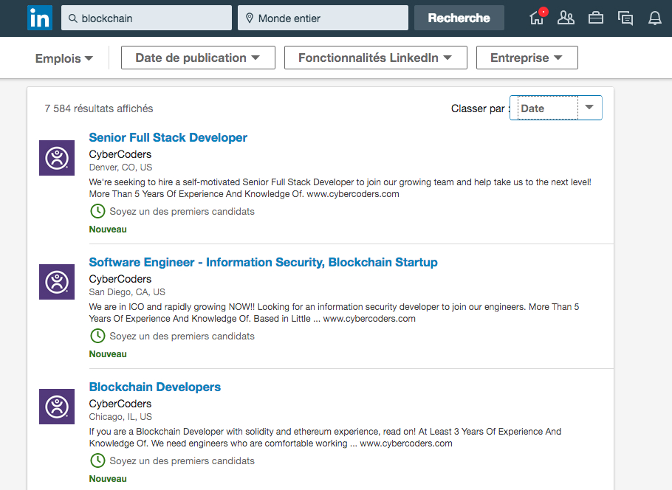Expand the Fonctionnalités LinkedIn filter

(x=375, y=58)
